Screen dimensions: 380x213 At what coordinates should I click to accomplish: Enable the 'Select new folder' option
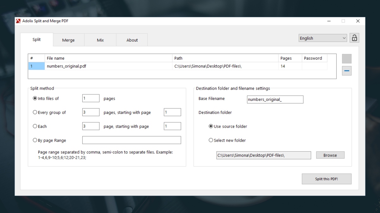(227, 140)
